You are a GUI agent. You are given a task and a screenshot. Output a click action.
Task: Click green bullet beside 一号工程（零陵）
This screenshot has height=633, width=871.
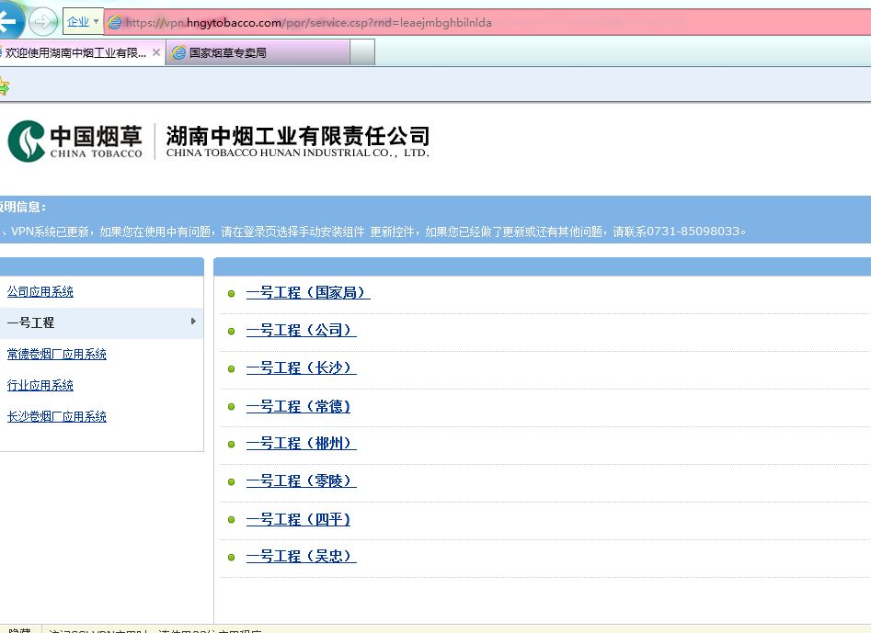[x=232, y=482]
